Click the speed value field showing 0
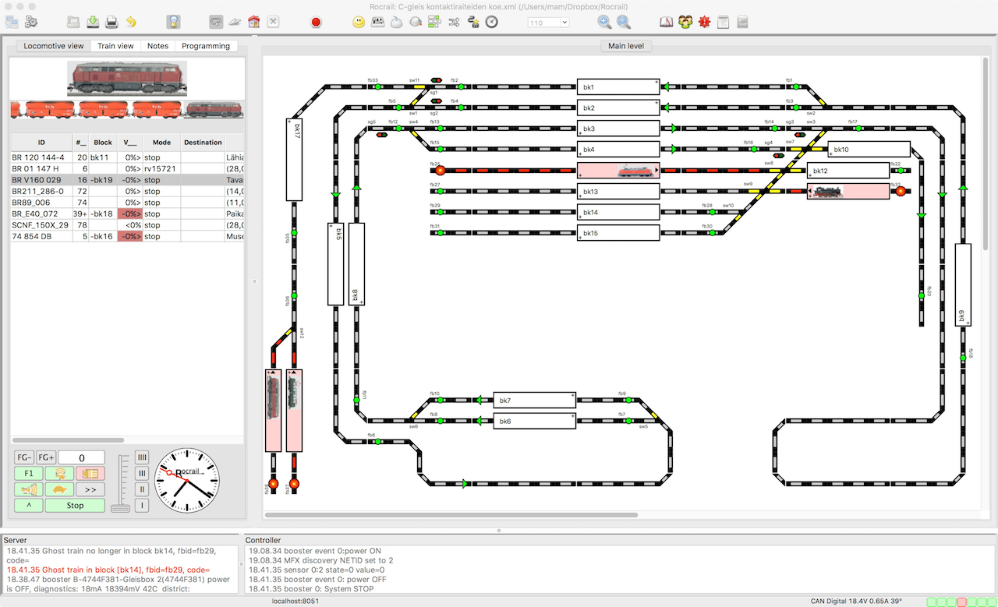This screenshot has height=607, width=998. click(x=81, y=457)
